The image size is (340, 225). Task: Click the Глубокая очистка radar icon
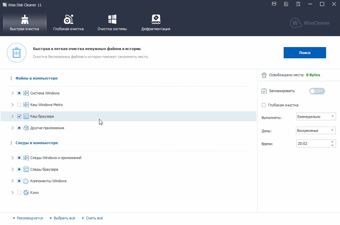(x=69, y=19)
